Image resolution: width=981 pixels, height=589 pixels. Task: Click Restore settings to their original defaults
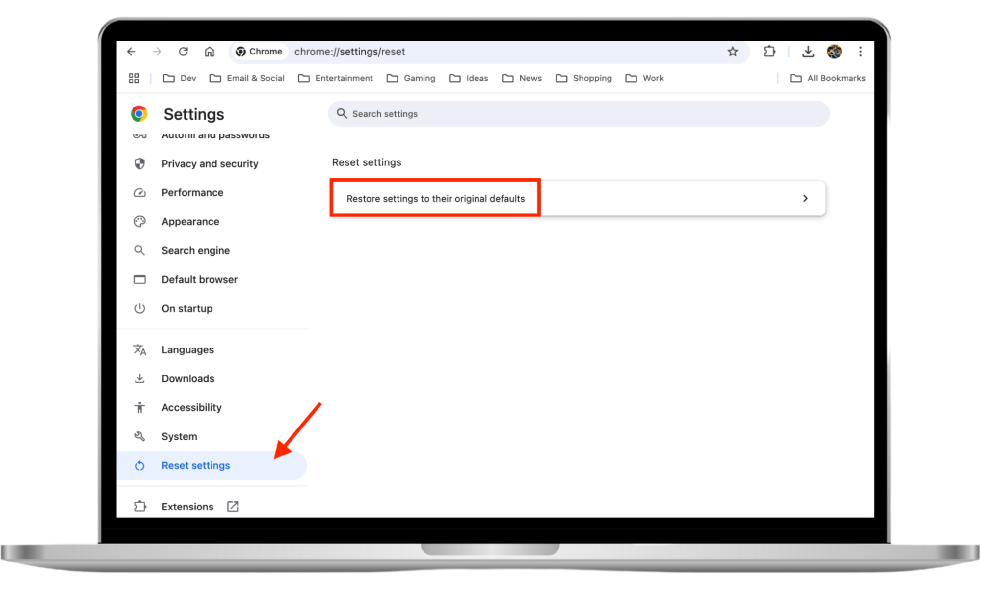pos(435,198)
